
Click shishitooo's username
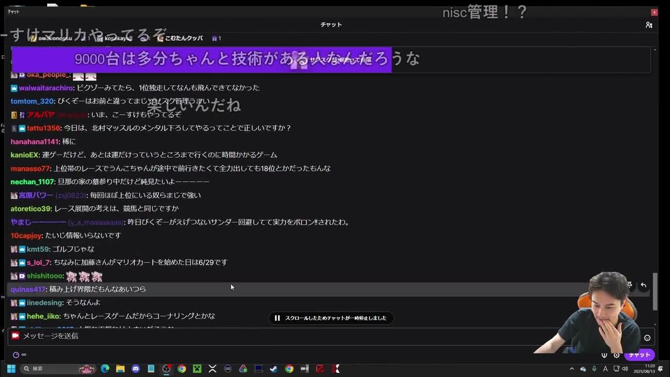coord(44,276)
